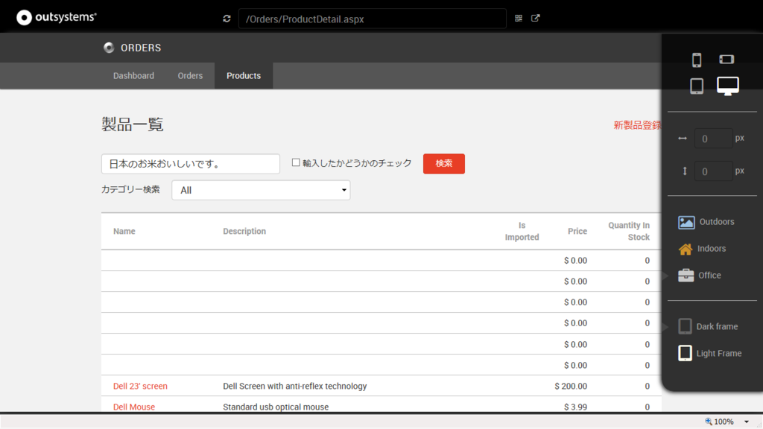Click the ORDERS title link

click(x=141, y=48)
